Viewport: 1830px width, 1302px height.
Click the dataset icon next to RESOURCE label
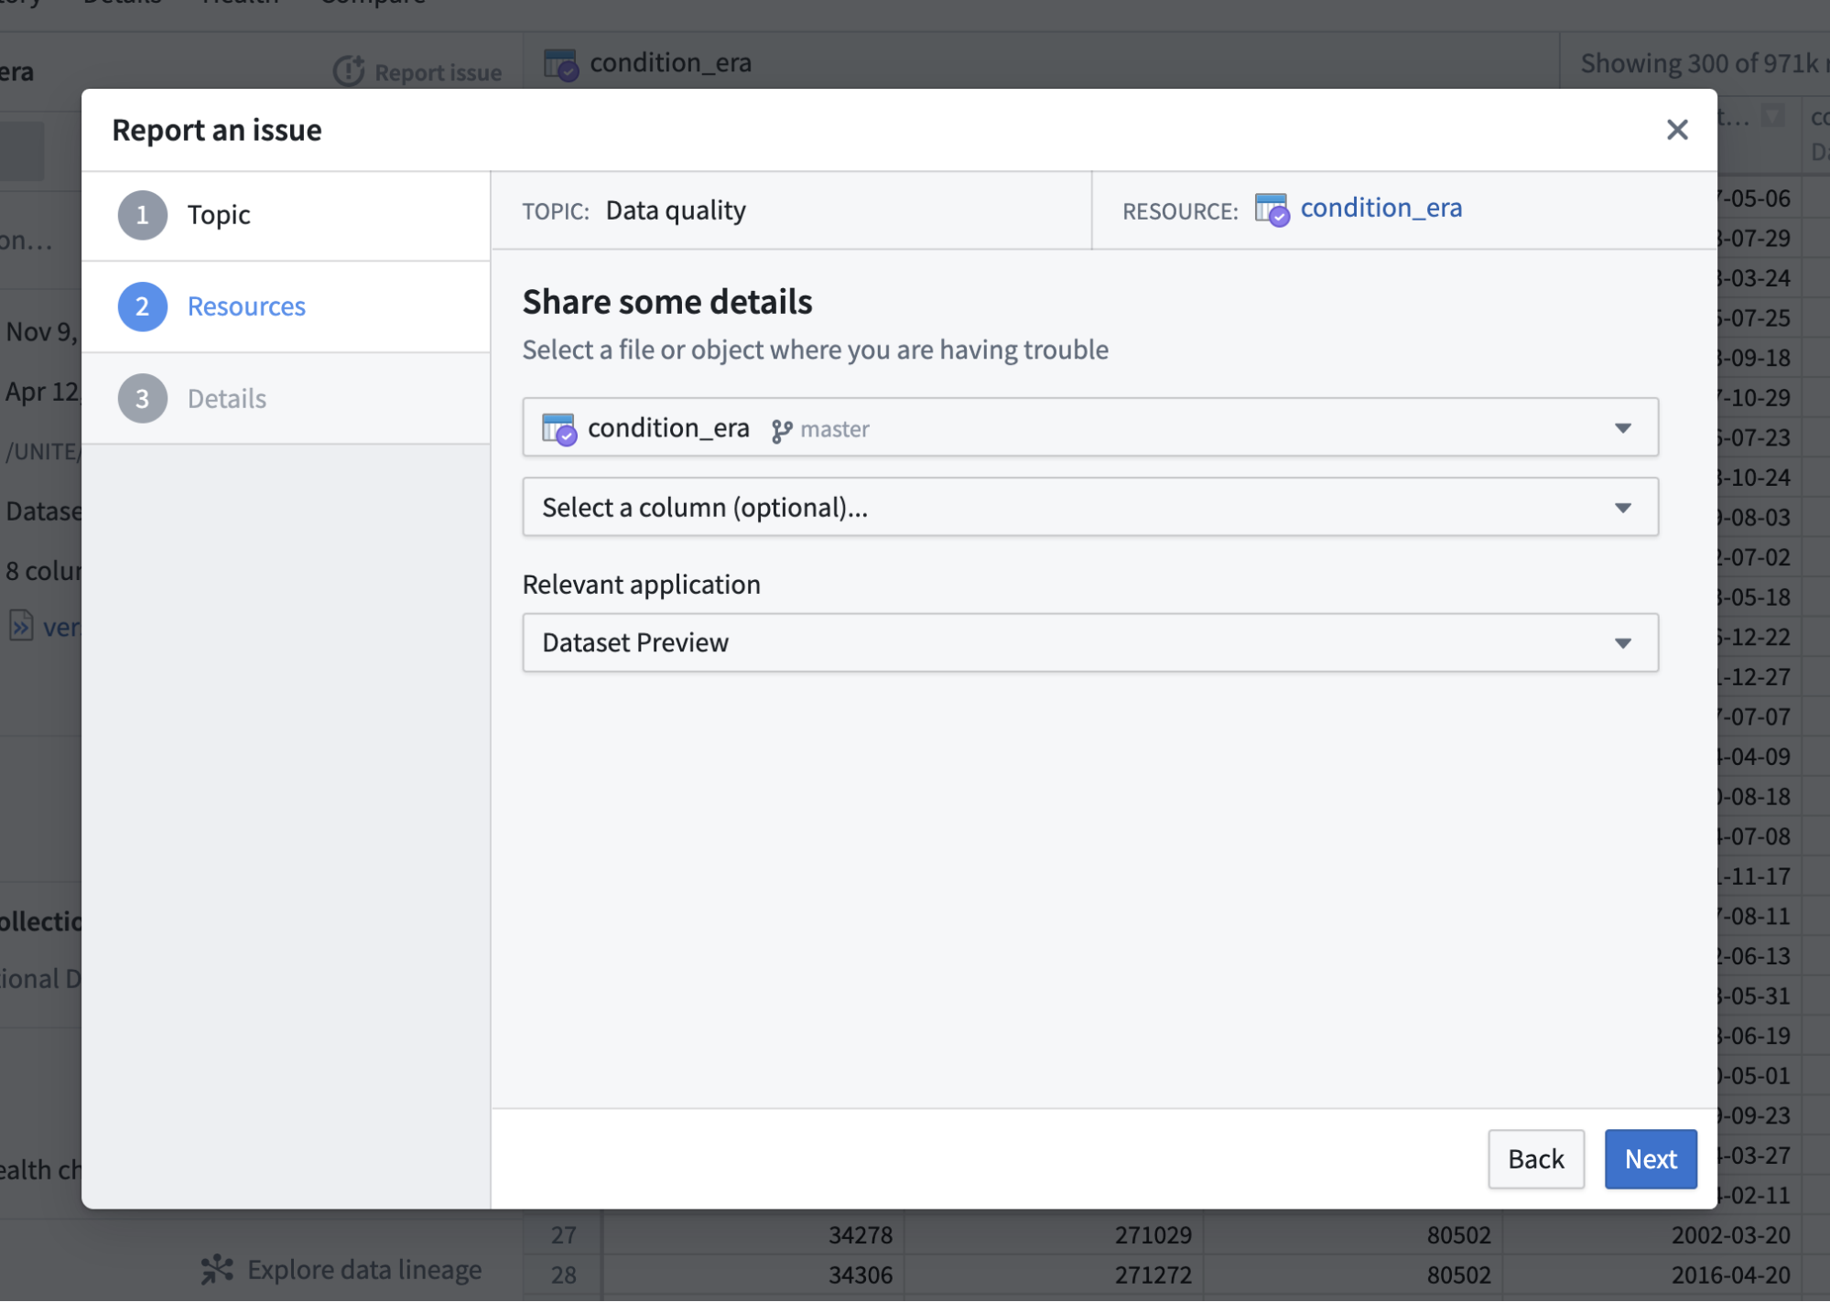click(1271, 210)
